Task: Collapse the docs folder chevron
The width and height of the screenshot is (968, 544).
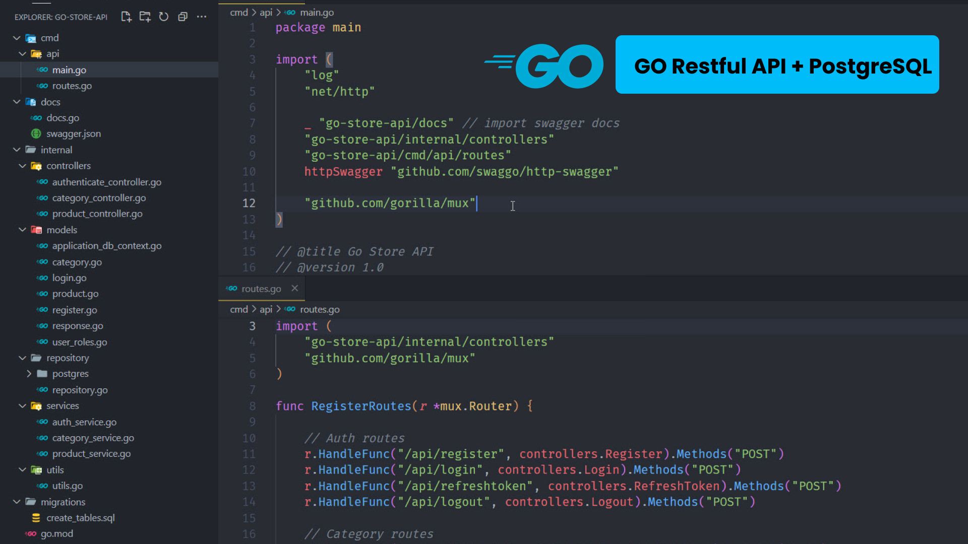Action: [17, 102]
